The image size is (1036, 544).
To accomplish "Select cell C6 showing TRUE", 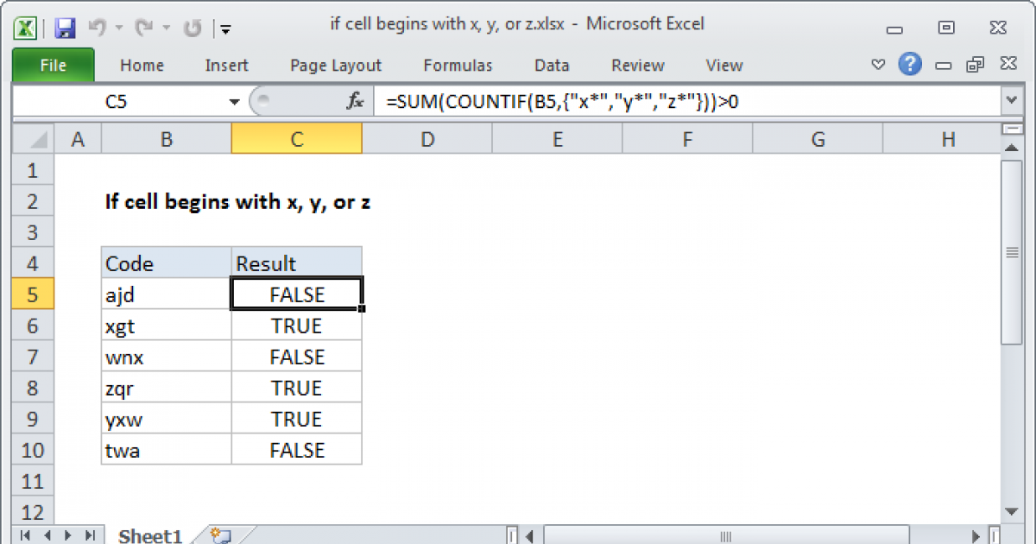I will 296,326.
